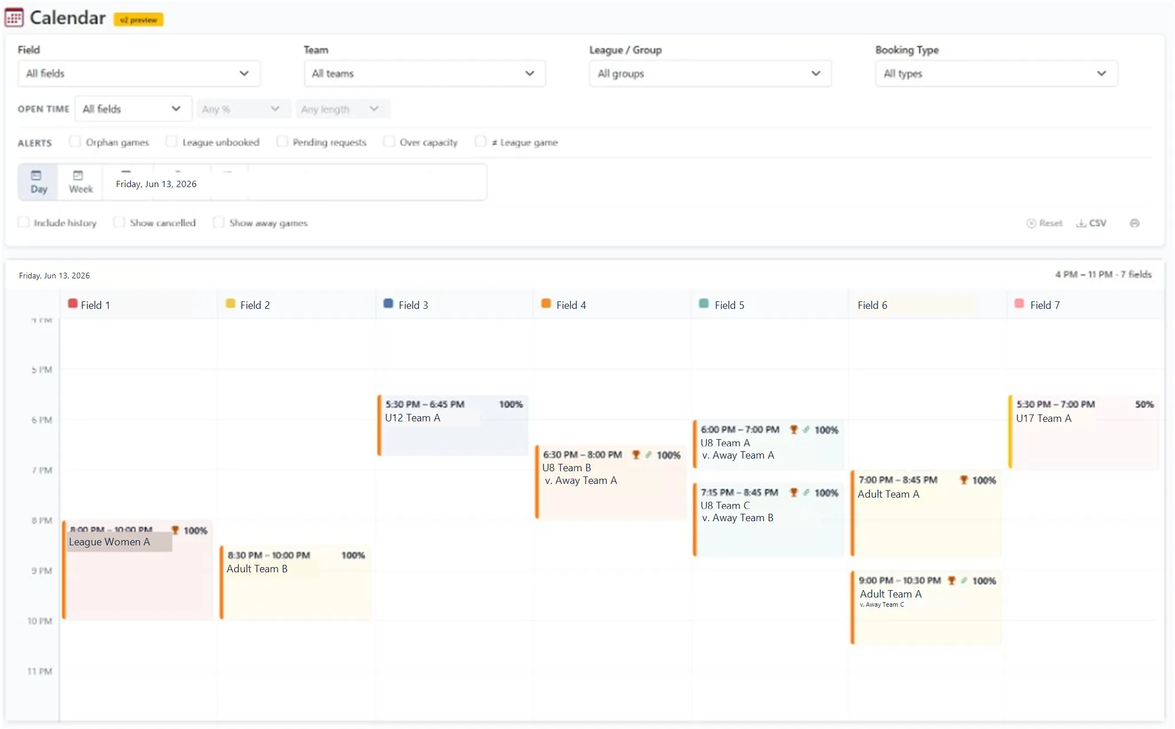
Task: Enable the ≠ League game checkbox
Action: [481, 141]
